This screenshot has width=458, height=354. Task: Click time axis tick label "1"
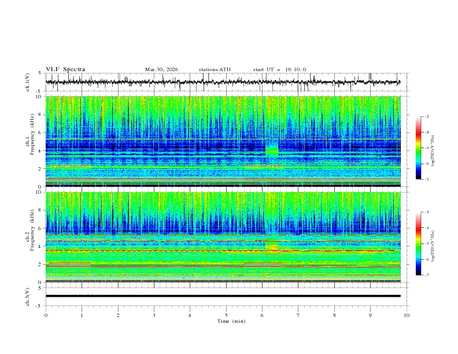click(x=82, y=315)
